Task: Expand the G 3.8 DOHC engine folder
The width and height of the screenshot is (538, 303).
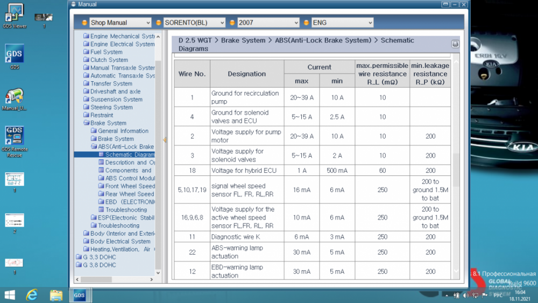Action: 96,265
